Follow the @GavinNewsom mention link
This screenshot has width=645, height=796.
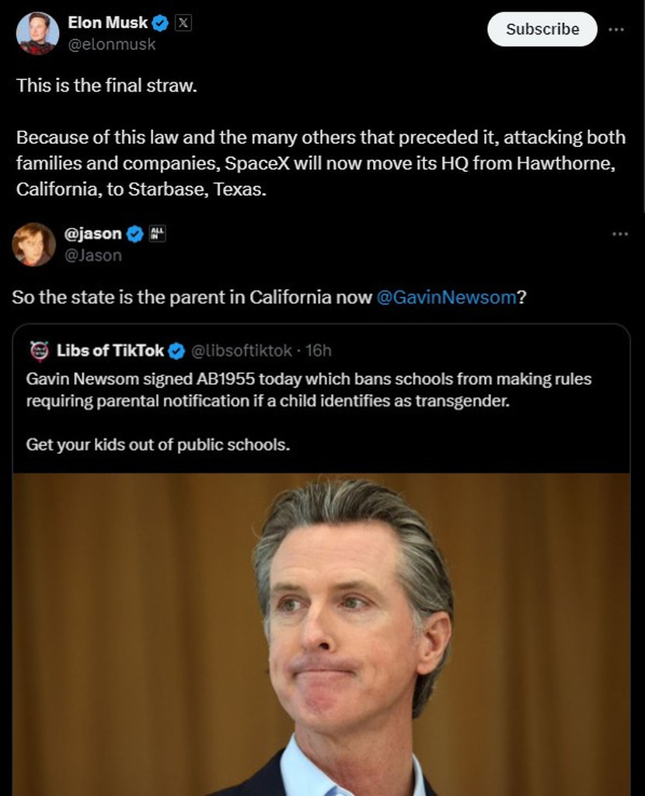(x=445, y=298)
